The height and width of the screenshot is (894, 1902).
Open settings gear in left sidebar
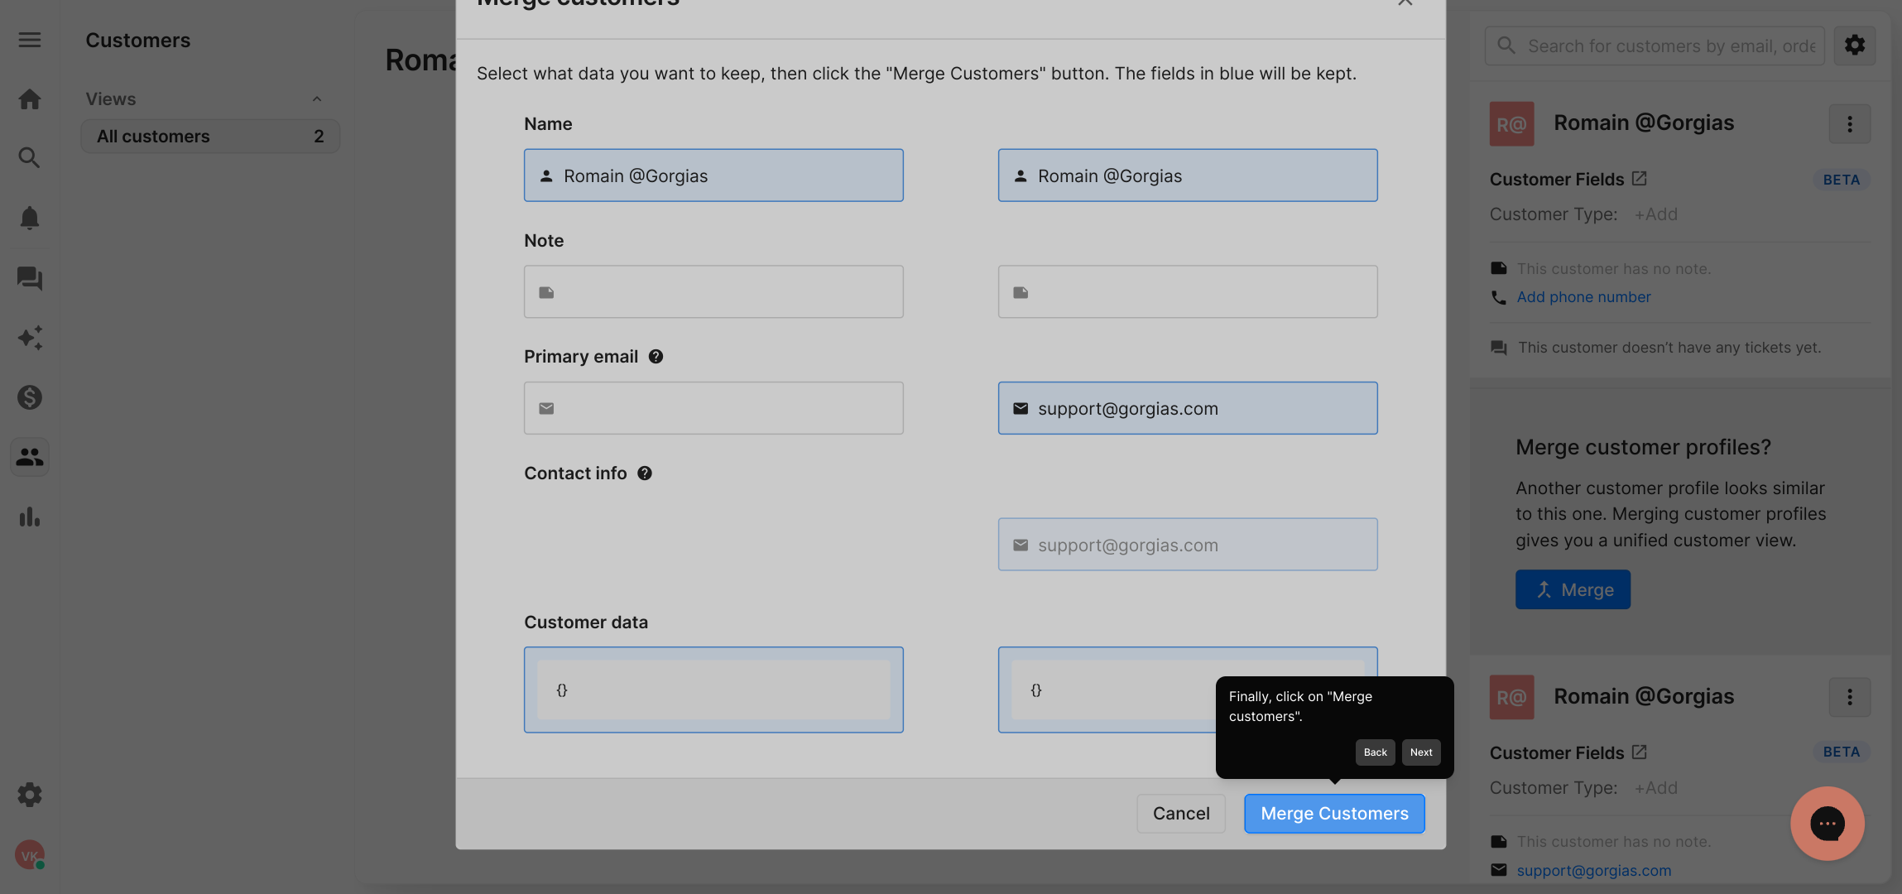(30, 795)
